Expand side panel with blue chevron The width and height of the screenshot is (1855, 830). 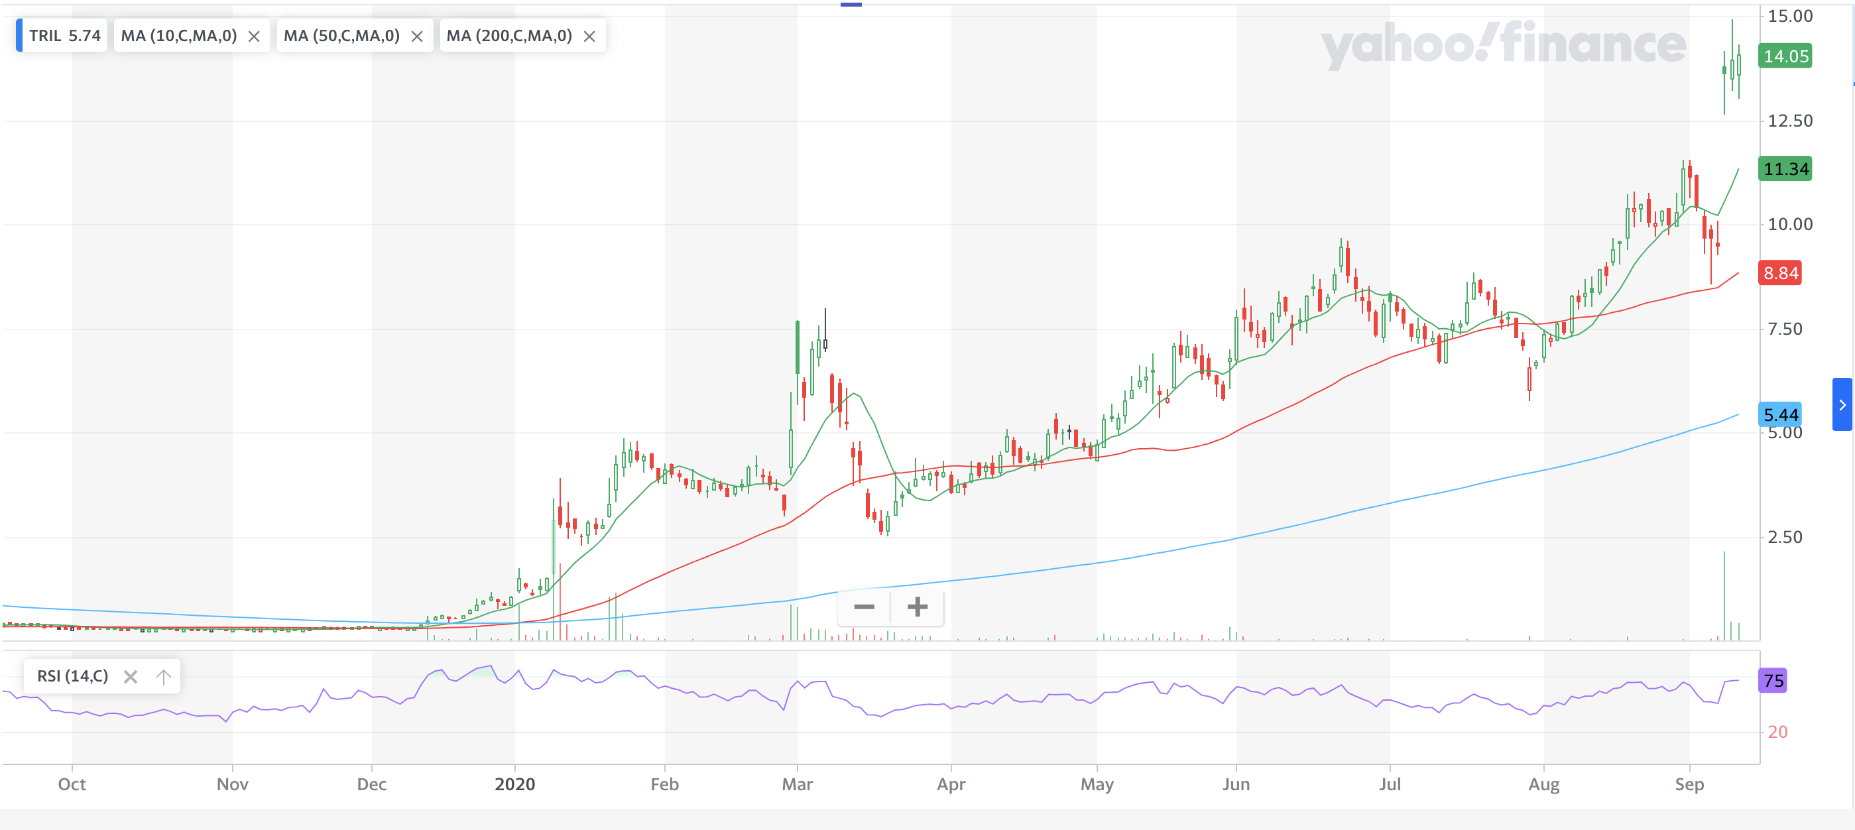pyautogui.click(x=1842, y=404)
